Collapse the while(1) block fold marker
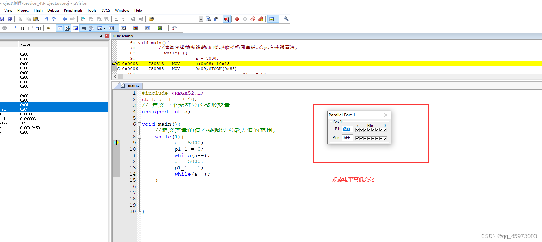 coord(139,137)
